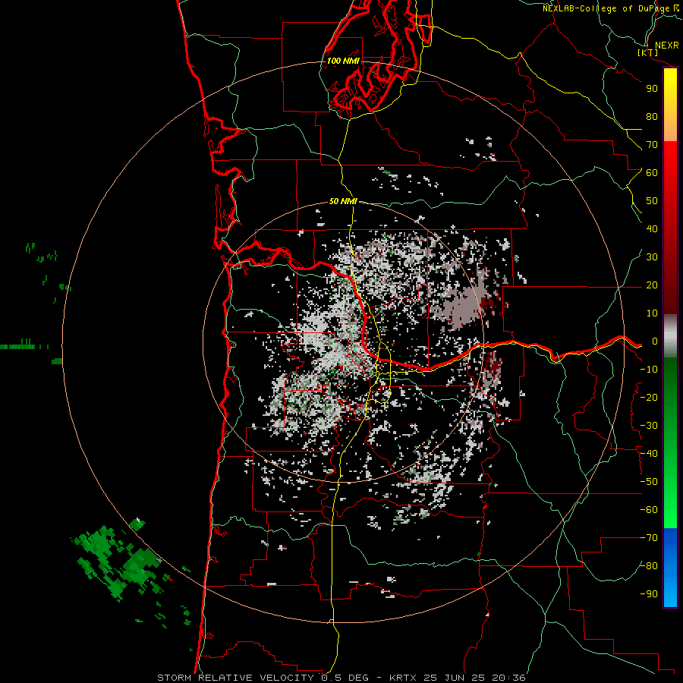683x683 pixels.
Task: Click the 50 value on velocity scale
Action: coord(652,201)
